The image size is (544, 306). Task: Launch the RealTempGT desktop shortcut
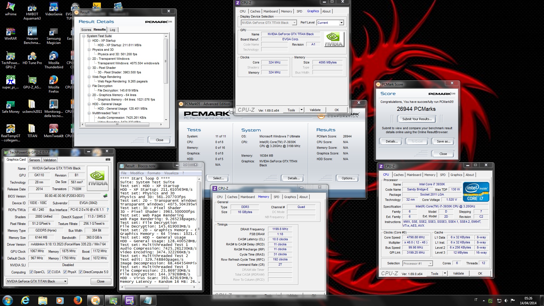coord(11,133)
